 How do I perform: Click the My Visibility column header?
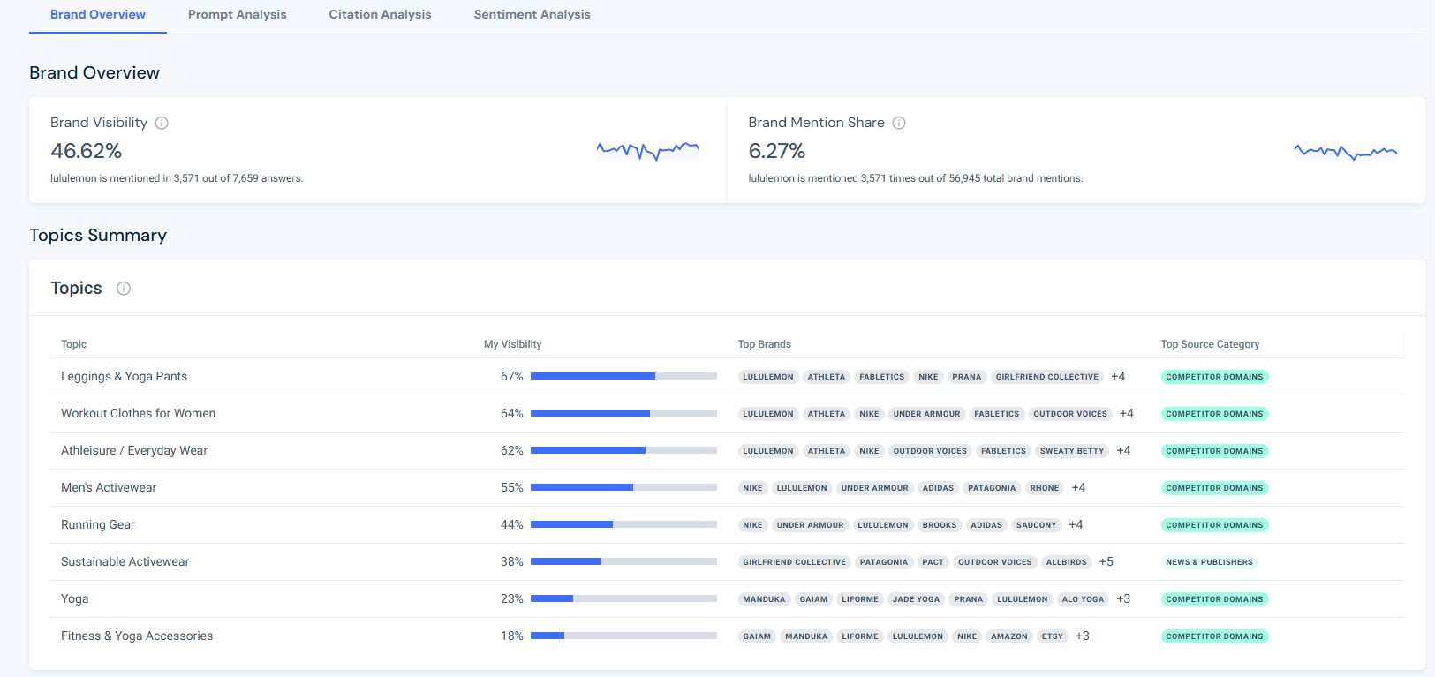click(513, 344)
